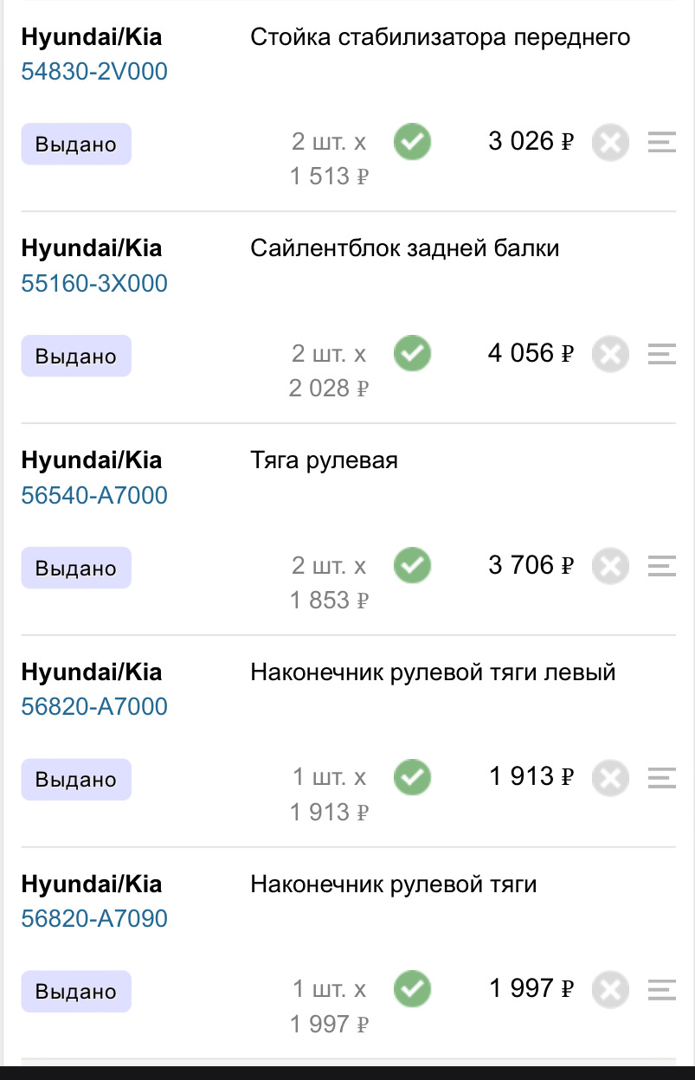This screenshot has height=1080, width=695.
Task: Click the Hyundai/Kia label on the second item
Action: click(x=91, y=248)
